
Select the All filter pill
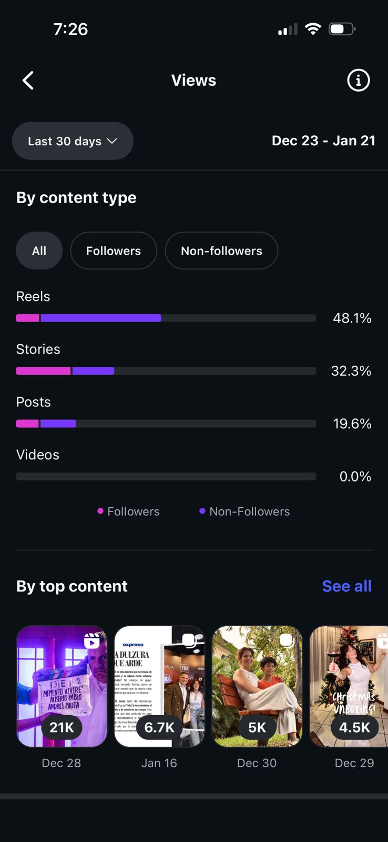(x=39, y=251)
